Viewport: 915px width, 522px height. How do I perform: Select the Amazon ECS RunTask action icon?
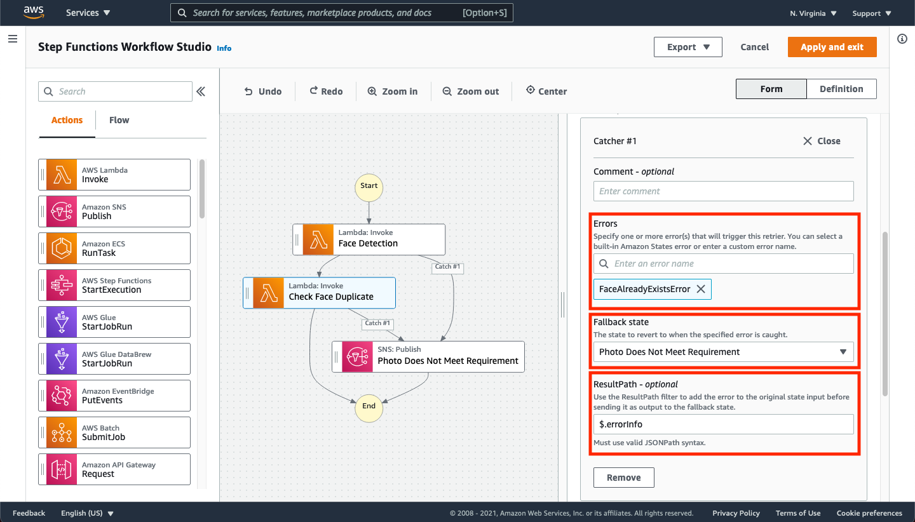pyautogui.click(x=62, y=248)
